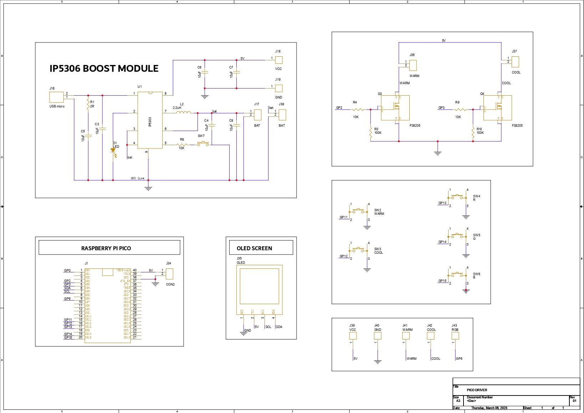The image size is (584, 413).
Task: Click the GP11 net label at SW2
Action: [343, 217]
